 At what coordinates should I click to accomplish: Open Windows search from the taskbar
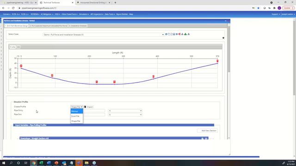[x=11, y=163]
